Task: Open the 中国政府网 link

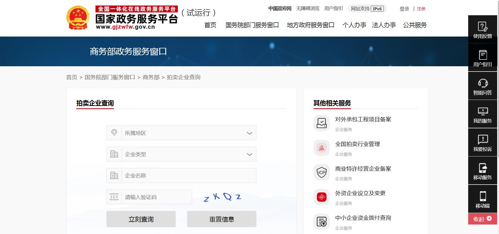Action: pos(280,9)
